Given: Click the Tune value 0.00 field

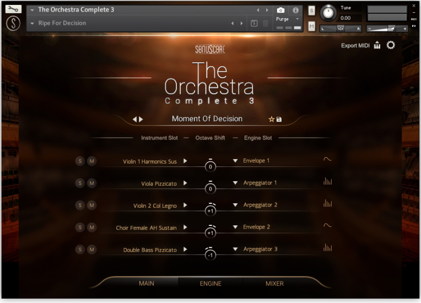Looking at the screenshot, I should pyautogui.click(x=350, y=18).
